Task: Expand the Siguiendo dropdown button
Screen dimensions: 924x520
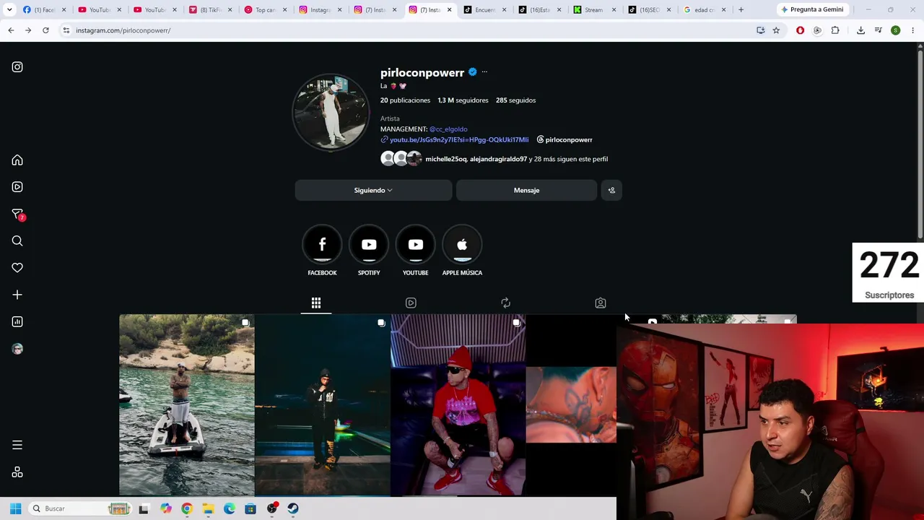Action: (373, 190)
